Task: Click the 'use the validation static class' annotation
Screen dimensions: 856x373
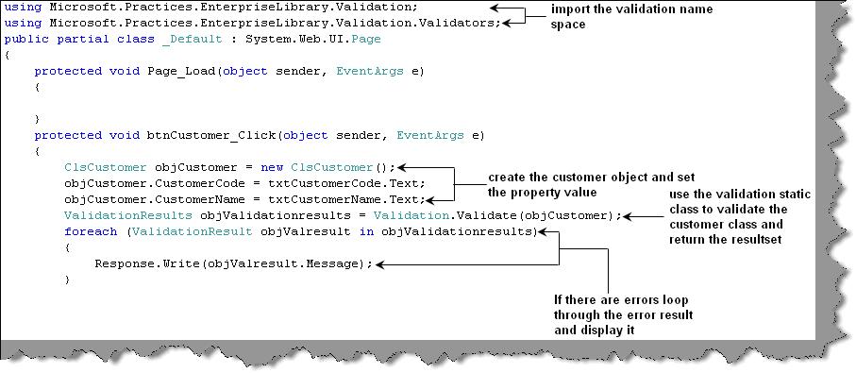Action: tap(739, 217)
